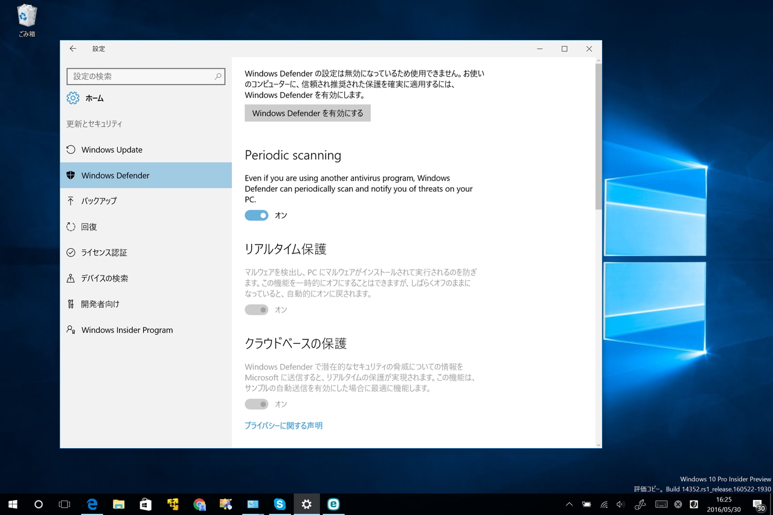This screenshot has height=515, width=773.
Task: Open Cortana from the taskbar circle
Action: tap(39, 504)
